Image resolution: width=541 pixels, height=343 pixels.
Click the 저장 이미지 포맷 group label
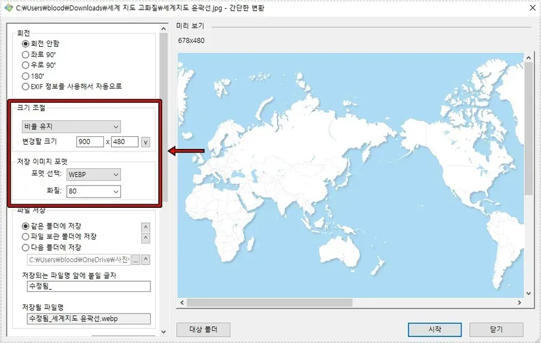point(42,162)
